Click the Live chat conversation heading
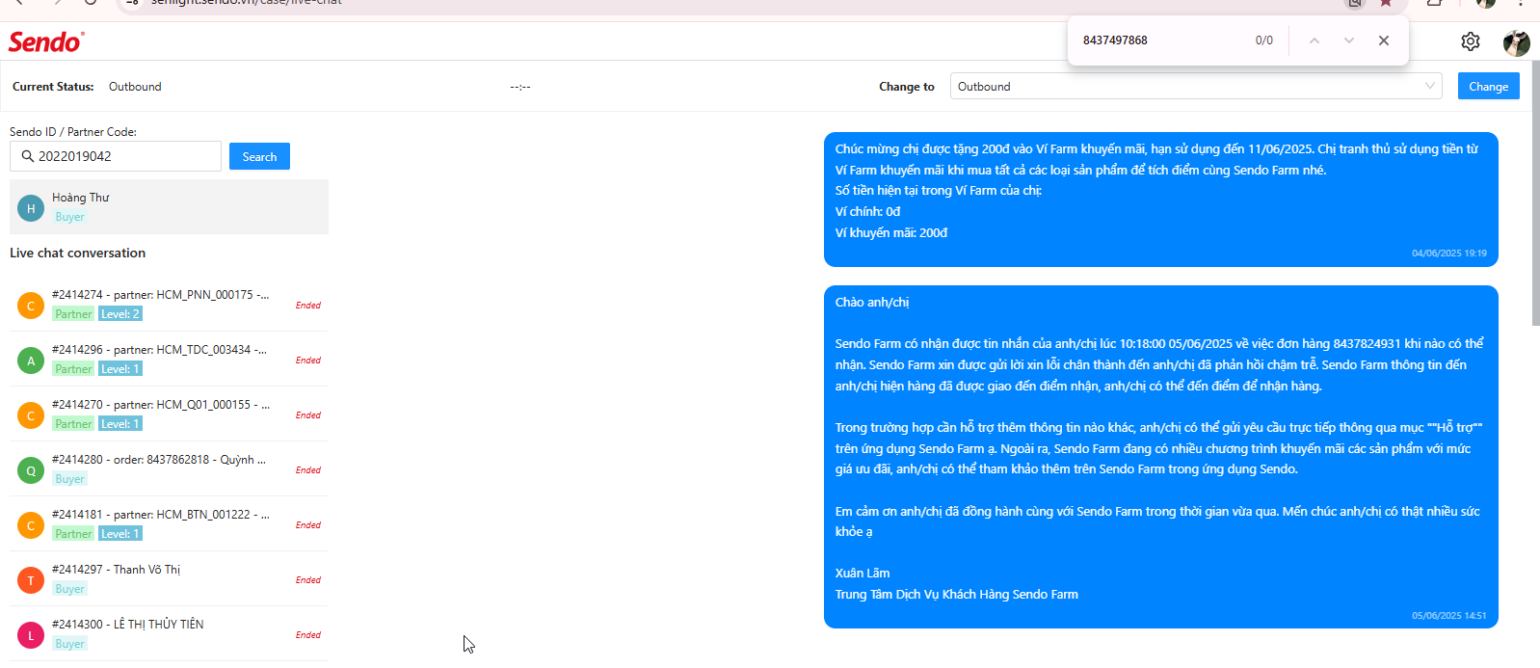Viewport: 1540px width, 668px height. [77, 253]
